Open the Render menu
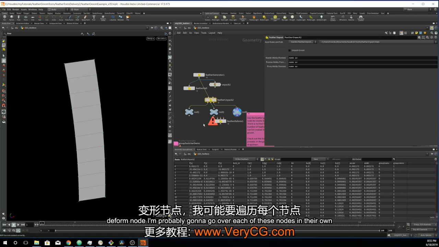The width and height of the screenshot is (439, 247). pyautogui.click(x=16, y=10)
